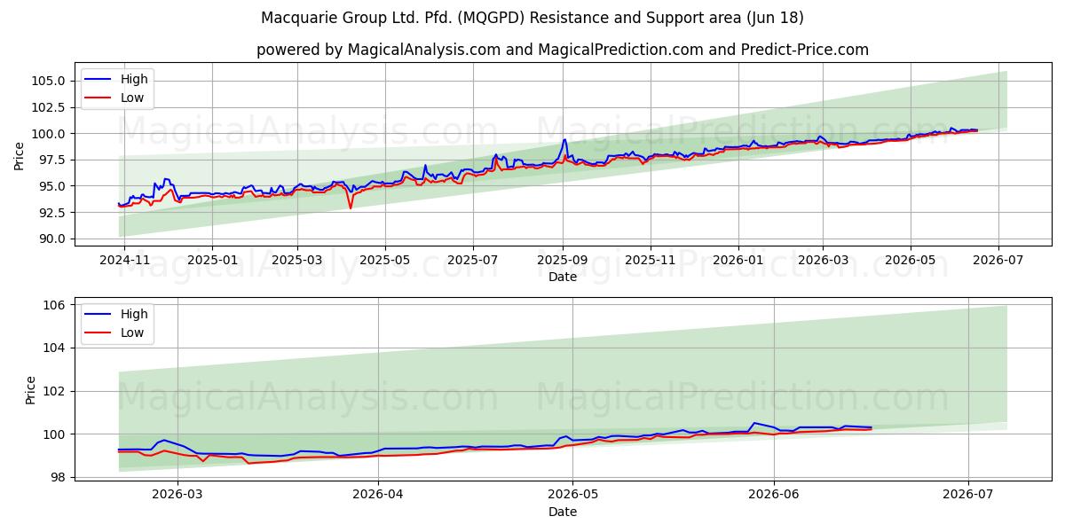Click the '2026-05' tick on the bottom chart

572,496
